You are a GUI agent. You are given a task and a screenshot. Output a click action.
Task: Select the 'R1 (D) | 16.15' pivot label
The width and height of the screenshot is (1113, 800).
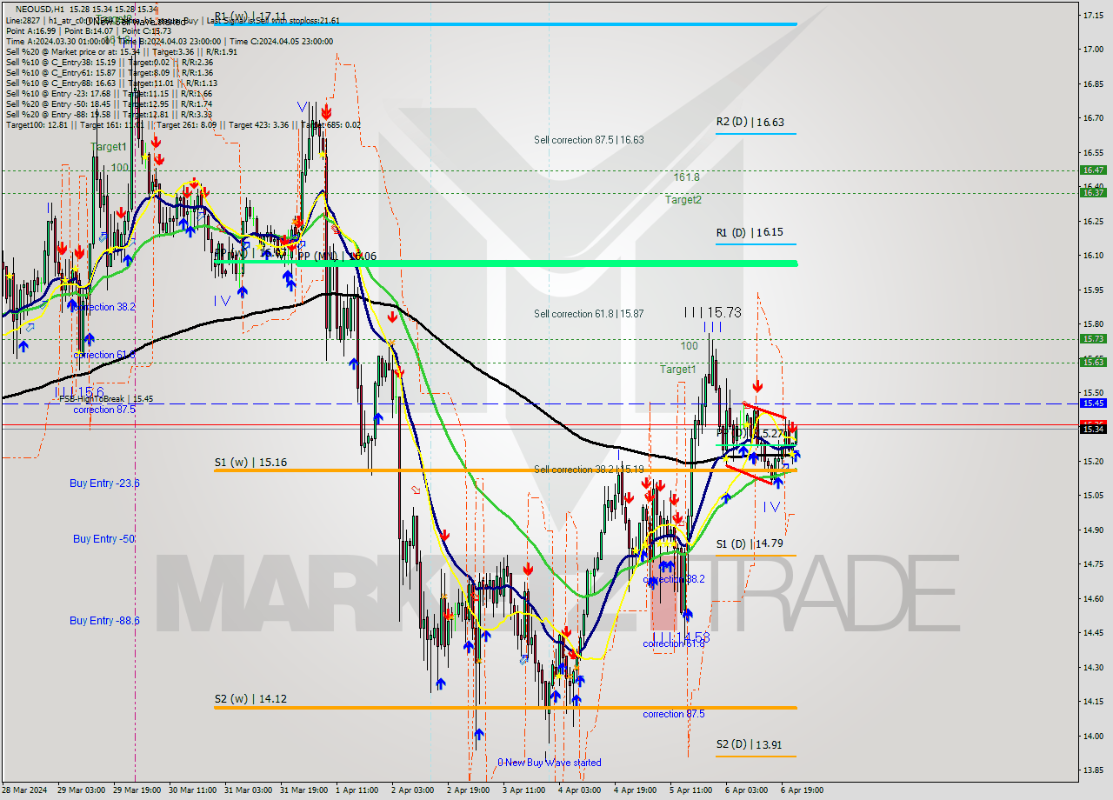[750, 233]
